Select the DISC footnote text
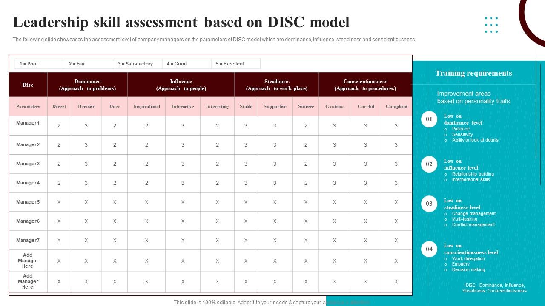 (494, 287)
